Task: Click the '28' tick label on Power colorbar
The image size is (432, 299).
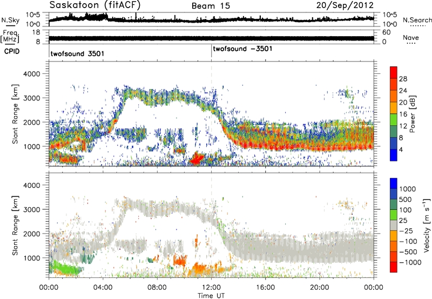Action: click(x=403, y=79)
